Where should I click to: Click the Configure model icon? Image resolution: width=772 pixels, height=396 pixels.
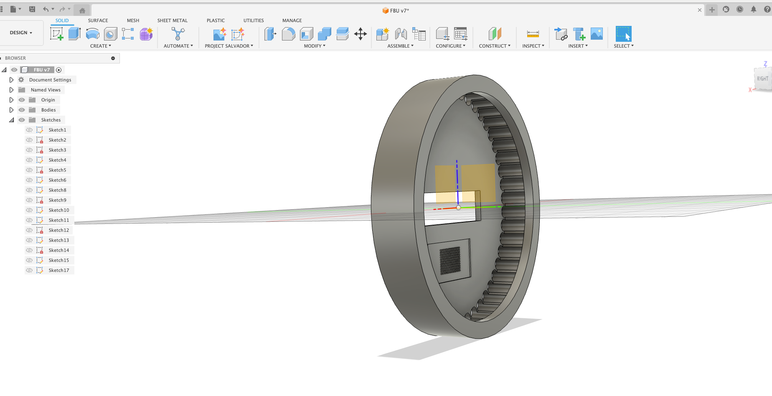(x=442, y=34)
